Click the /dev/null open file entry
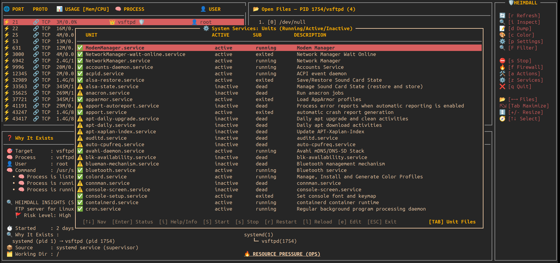This screenshot has width=560, height=263. pyautogui.click(x=292, y=22)
